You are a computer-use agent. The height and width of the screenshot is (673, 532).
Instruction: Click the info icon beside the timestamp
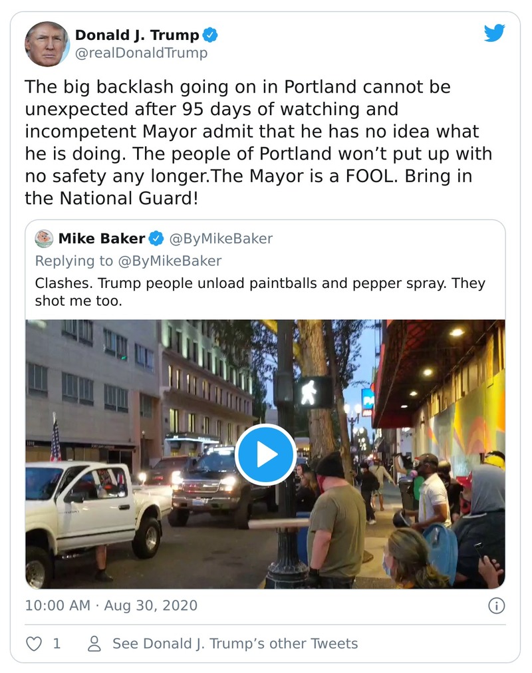(496, 605)
